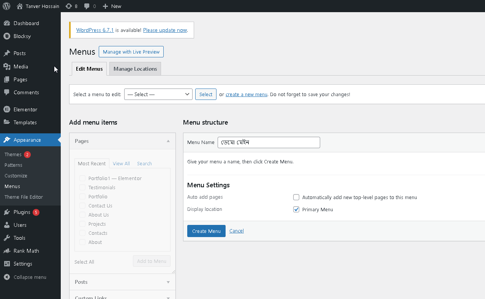This screenshot has width=485, height=299.
Task: Collapse the admin sidebar menu
Action: tap(30, 277)
